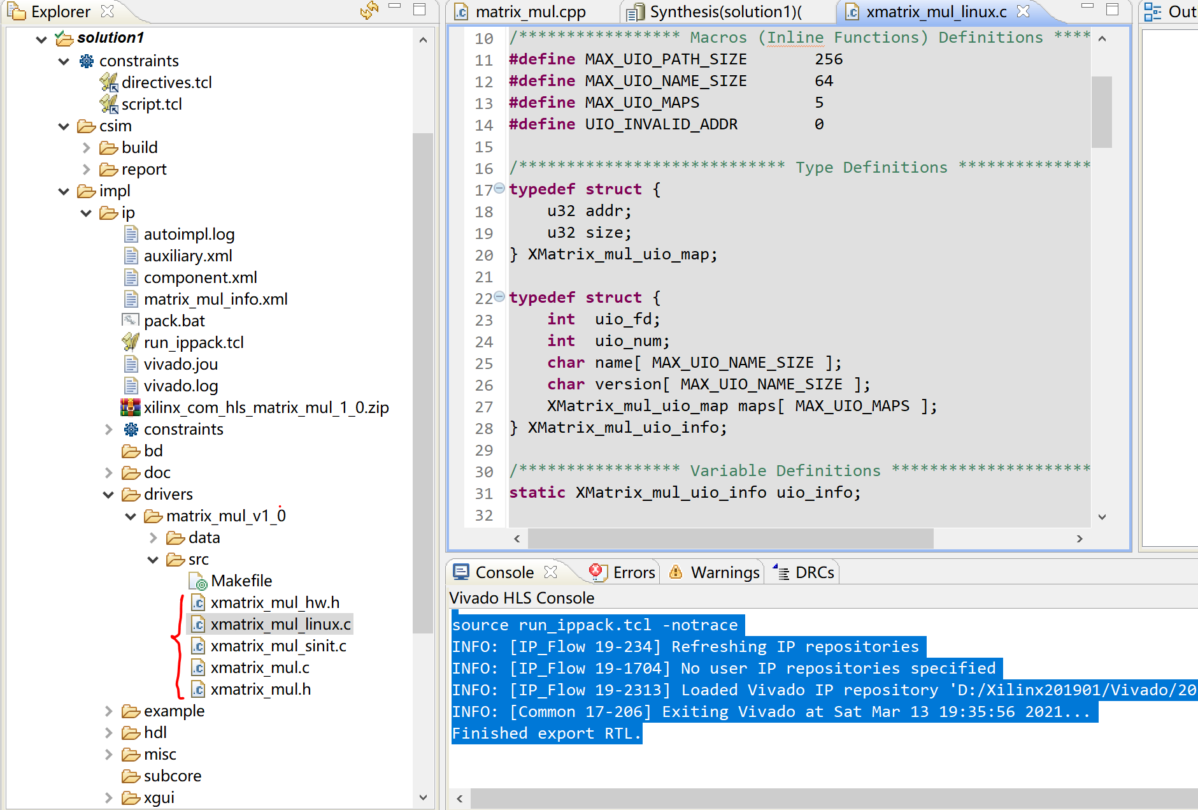Image resolution: width=1198 pixels, height=810 pixels.
Task: Collapse the drivers folder
Action: pyautogui.click(x=108, y=495)
